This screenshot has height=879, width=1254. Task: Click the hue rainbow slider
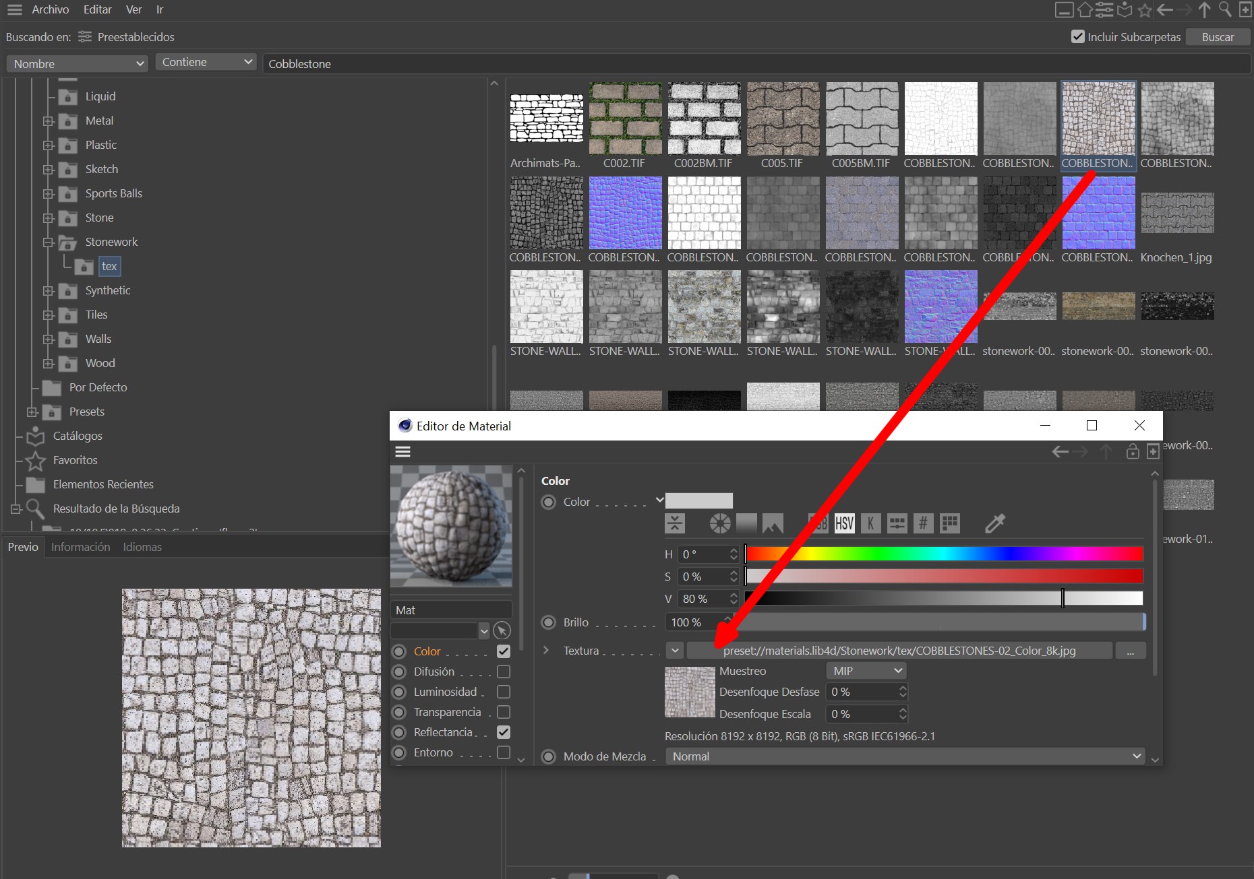pyautogui.click(x=944, y=554)
